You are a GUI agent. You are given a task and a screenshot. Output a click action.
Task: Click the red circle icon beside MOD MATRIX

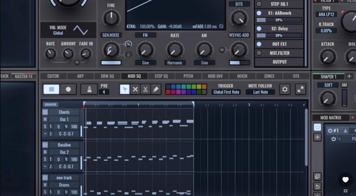pyautogui.click(x=353, y=118)
